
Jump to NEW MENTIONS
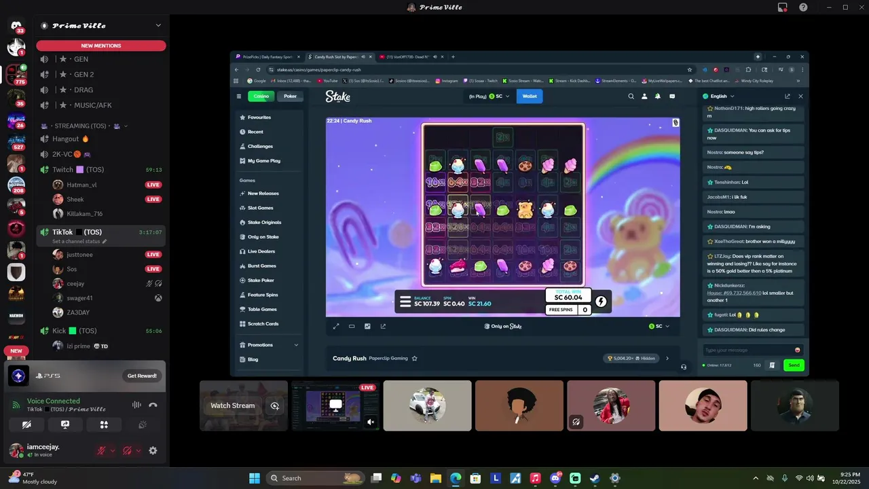point(101,46)
